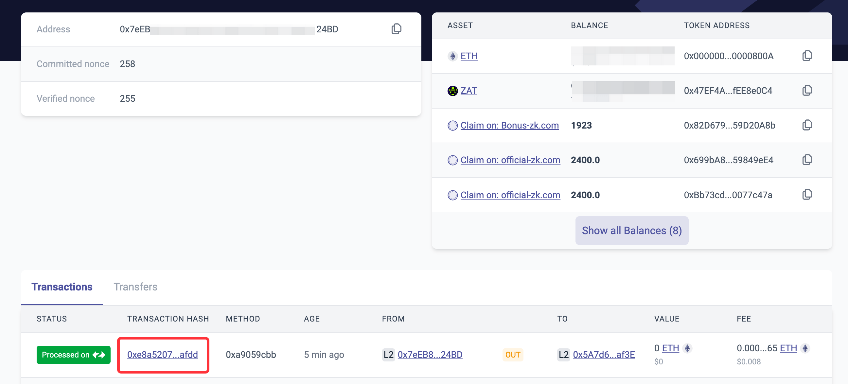Click the Ethereum logo beside the ETH asset
The image size is (848, 384).
(453, 56)
